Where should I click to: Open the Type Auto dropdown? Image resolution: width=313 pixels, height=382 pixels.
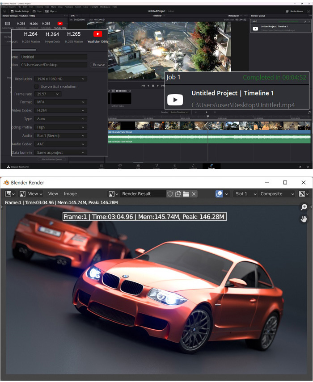[60, 119]
